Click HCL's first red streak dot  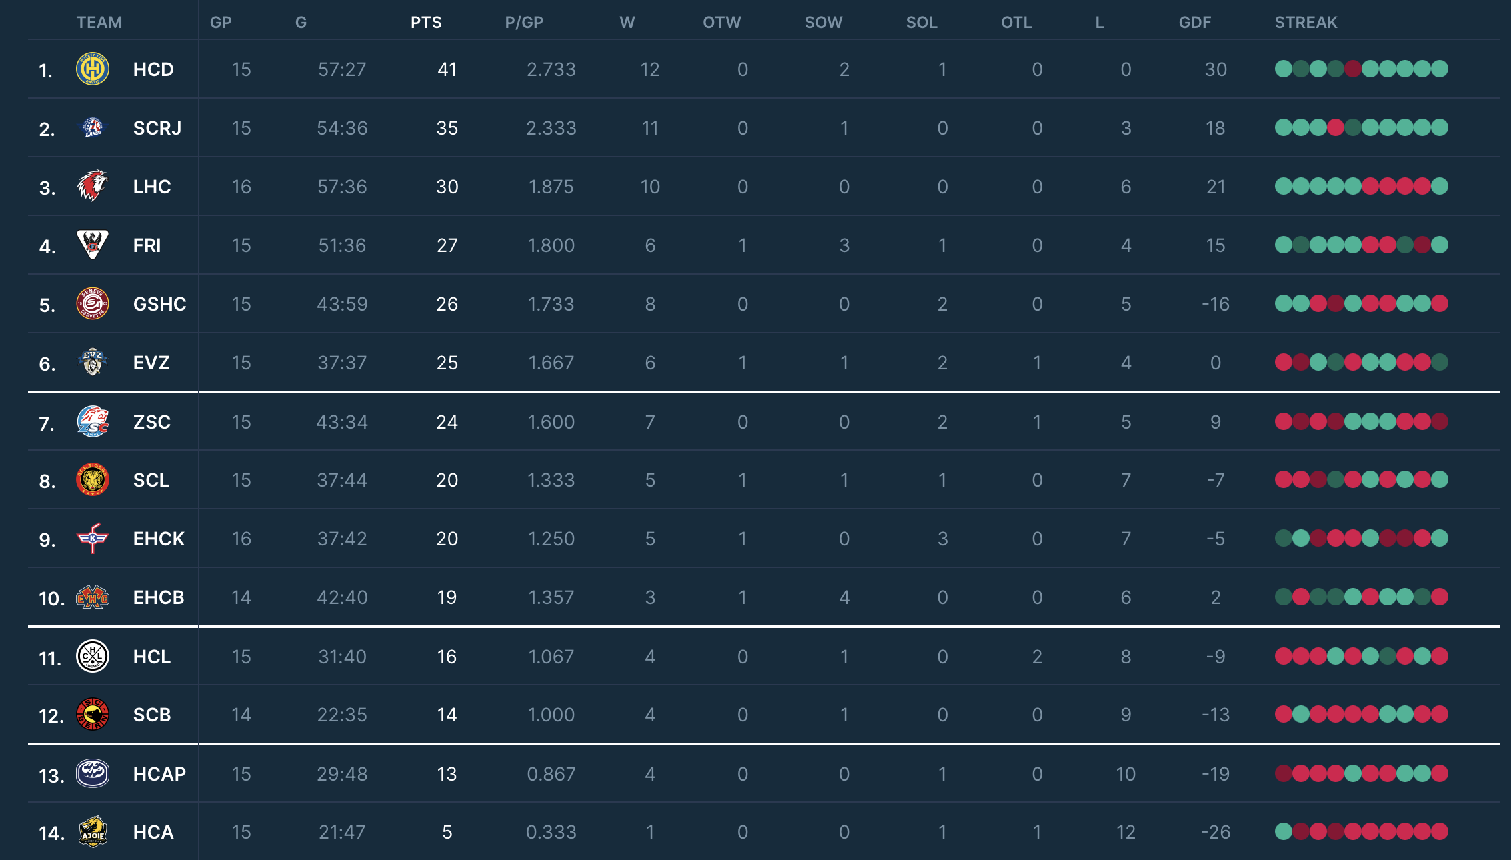coord(1283,656)
